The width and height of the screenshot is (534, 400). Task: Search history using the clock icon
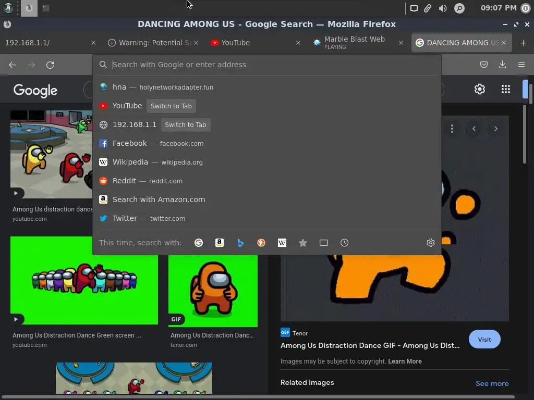pos(344,243)
